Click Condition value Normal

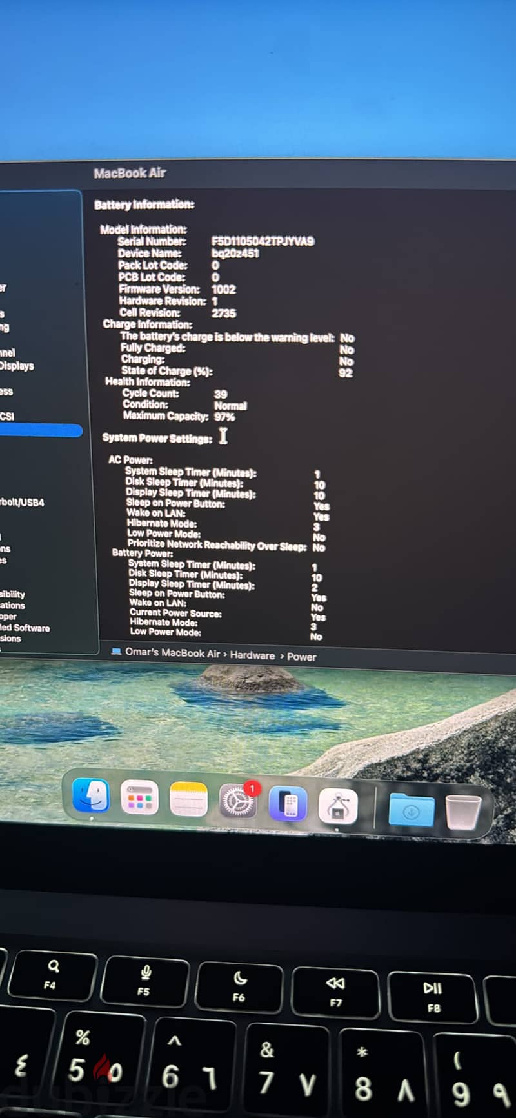[230, 406]
